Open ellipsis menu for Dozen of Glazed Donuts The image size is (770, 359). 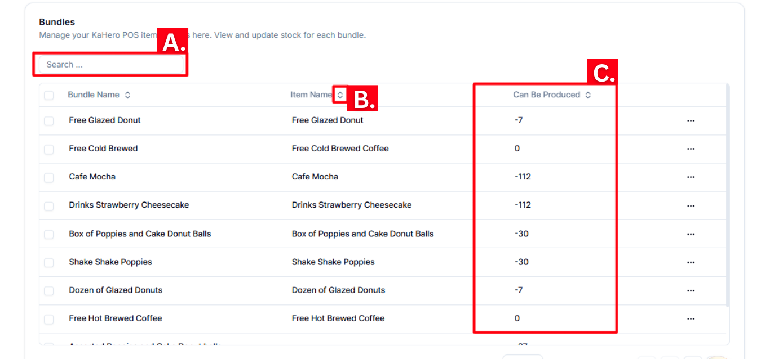click(691, 290)
